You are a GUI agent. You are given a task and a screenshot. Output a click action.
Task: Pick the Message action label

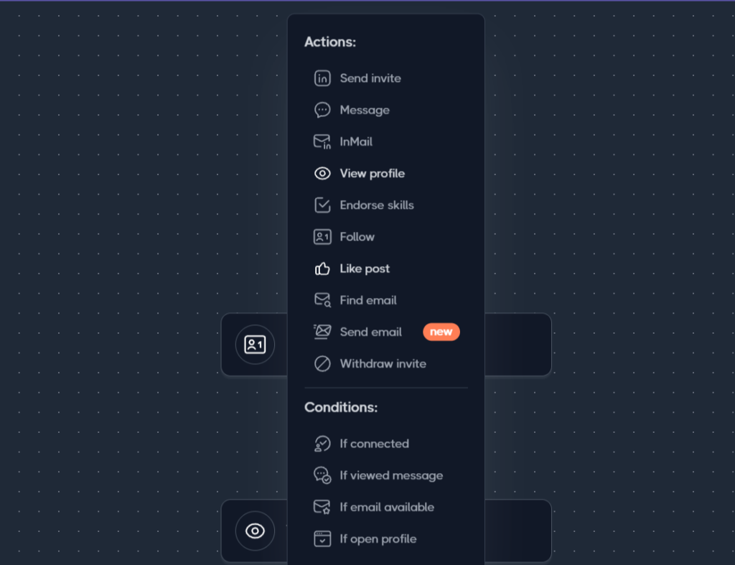pyautogui.click(x=364, y=110)
